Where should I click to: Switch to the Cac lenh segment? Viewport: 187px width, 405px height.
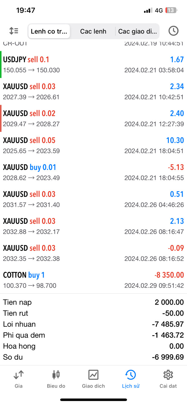click(93, 31)
